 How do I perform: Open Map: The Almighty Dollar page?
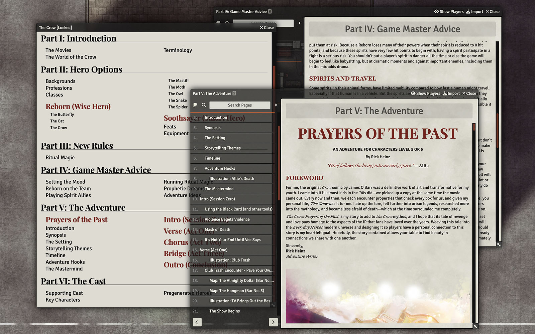pyautogui.click(x=233, y=280)
